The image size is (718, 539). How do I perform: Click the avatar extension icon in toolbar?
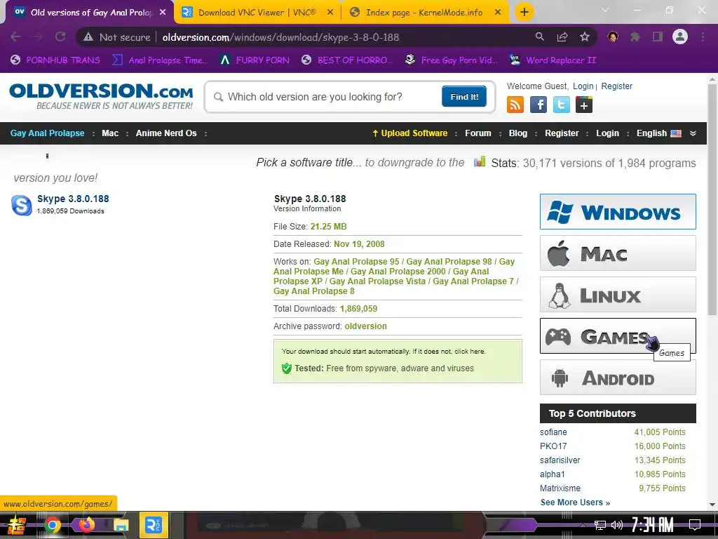coord(613,36)
